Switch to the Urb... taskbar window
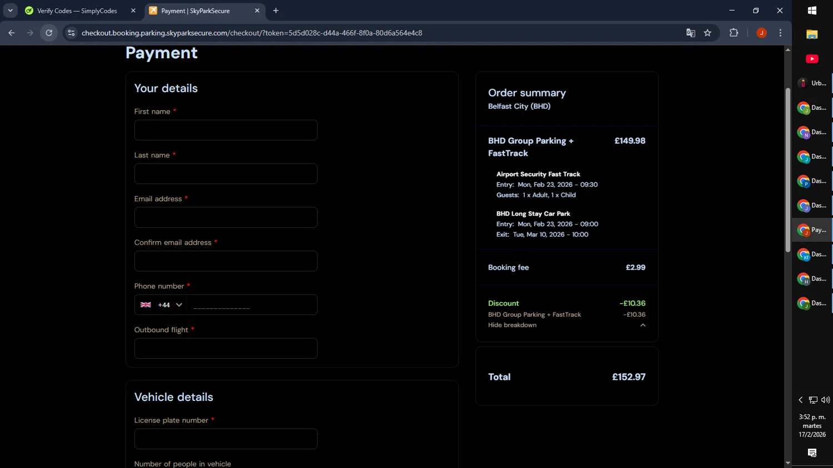The image size is (833, 468). tap(812, 83)
